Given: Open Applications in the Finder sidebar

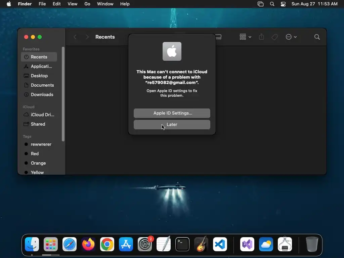Looking at the screenshot, I should click(39, 66).
